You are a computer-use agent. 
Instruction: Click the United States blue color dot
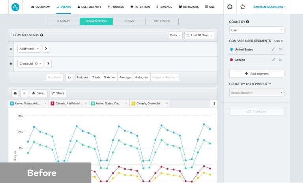[231, 49]
